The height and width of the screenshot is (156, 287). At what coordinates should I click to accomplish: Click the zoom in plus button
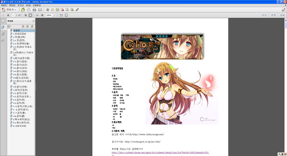[42, 15]
